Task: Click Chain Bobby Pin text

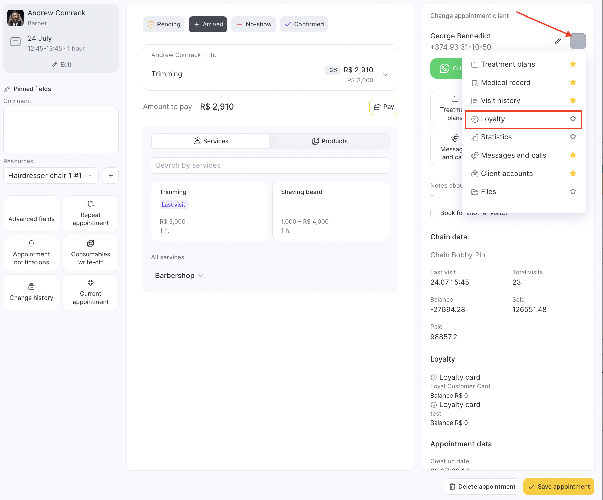Action: pyautogui.click(x=458, y=255)
